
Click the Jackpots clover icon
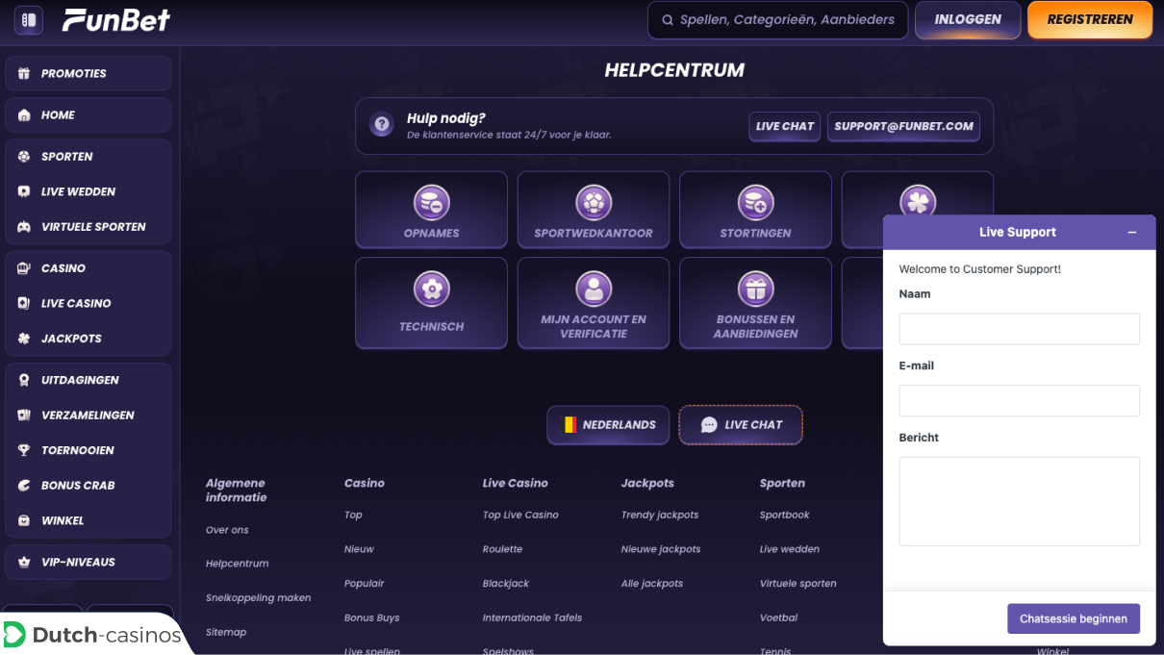point(24,339)
